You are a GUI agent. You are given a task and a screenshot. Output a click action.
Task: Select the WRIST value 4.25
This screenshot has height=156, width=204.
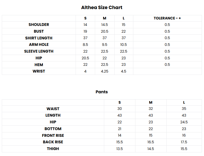coord(105,71)
